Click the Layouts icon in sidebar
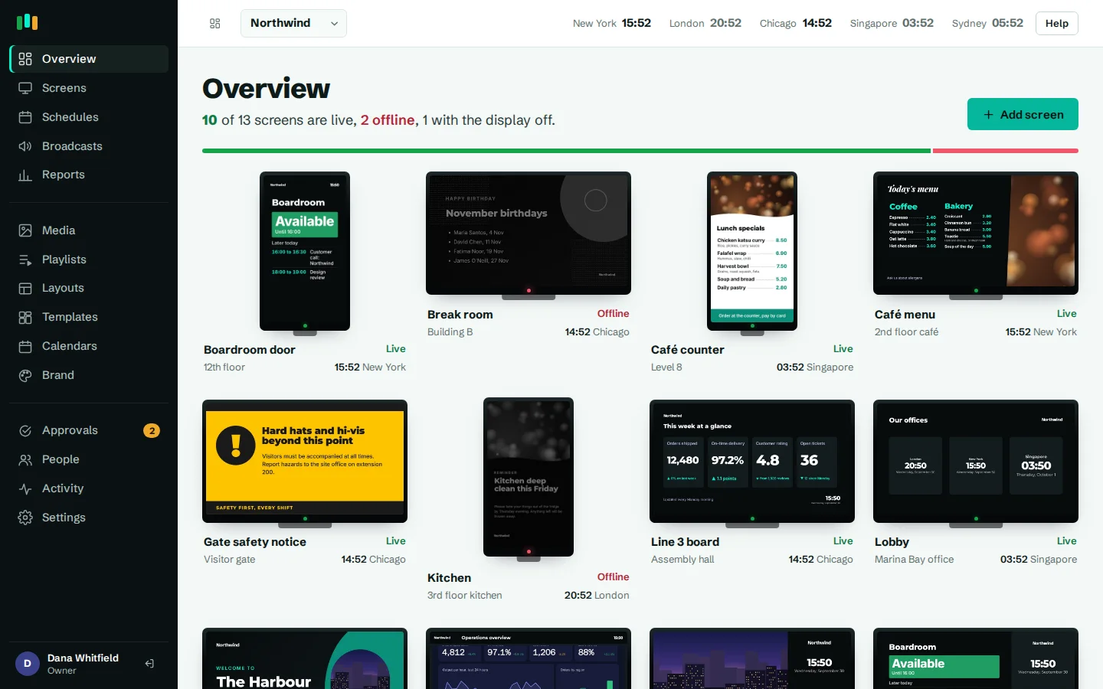Image resolution: width=1103 pixels, height=689 pixels. [x=25, y=288]
